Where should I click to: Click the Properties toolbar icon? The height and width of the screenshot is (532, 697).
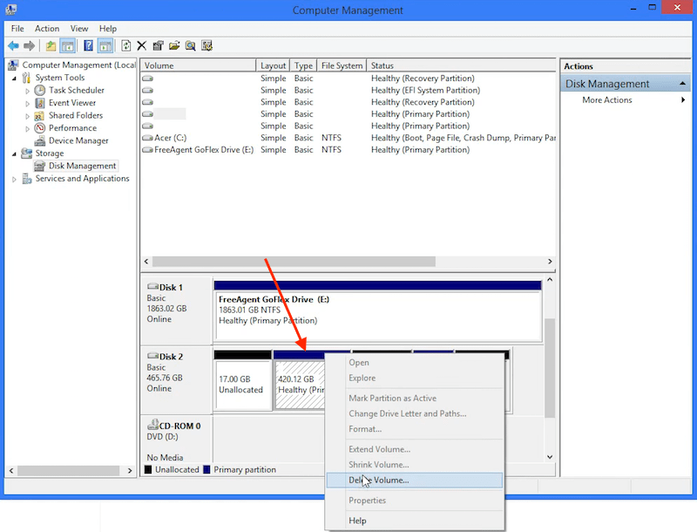(159, 45)
